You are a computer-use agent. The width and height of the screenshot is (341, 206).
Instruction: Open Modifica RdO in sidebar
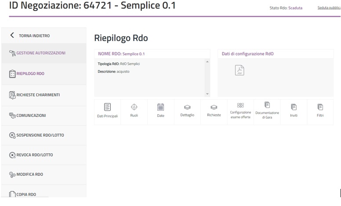click(x=29, y=175)
